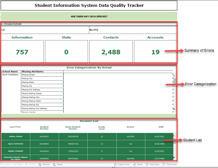This screenshot has height=168, width=218.
Task: Click the Error Categorization By School title
Action: click(x=89, y=68)
